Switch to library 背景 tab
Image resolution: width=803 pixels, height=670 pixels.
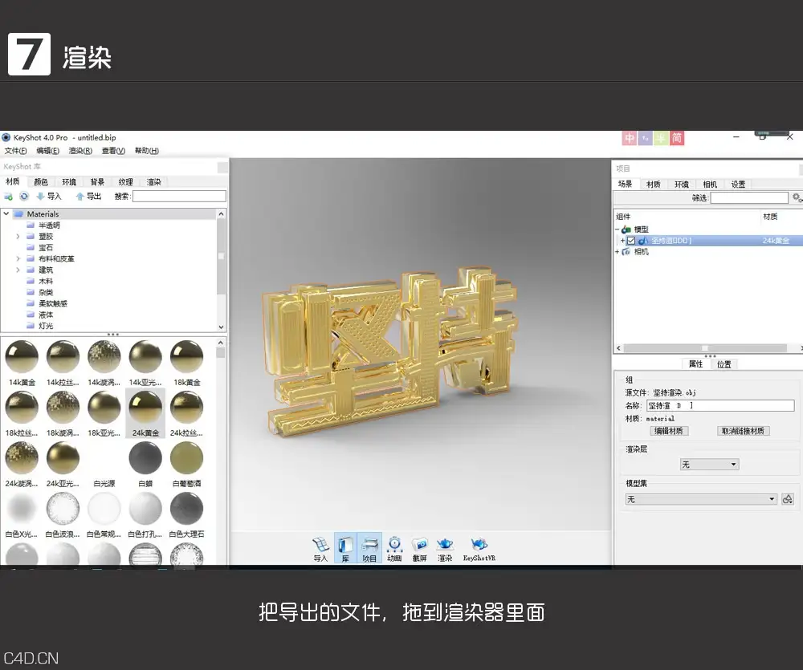97,181
